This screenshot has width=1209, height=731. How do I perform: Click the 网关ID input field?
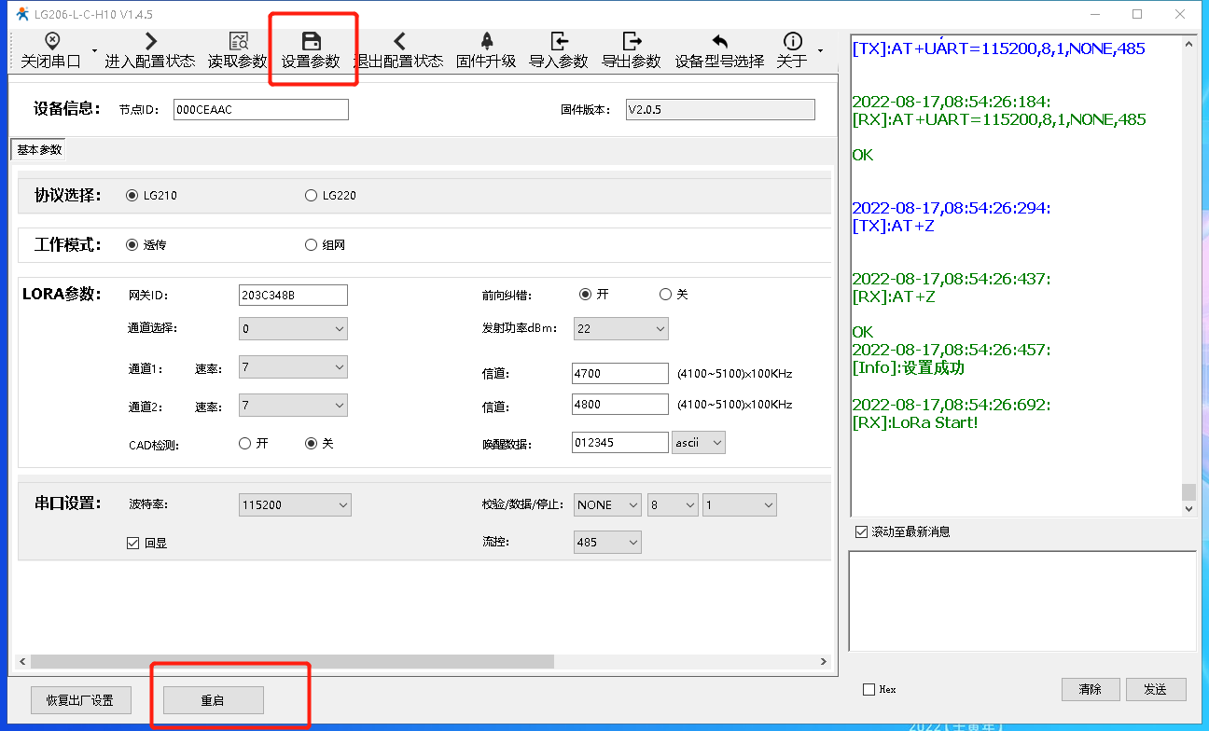[293, 296]
